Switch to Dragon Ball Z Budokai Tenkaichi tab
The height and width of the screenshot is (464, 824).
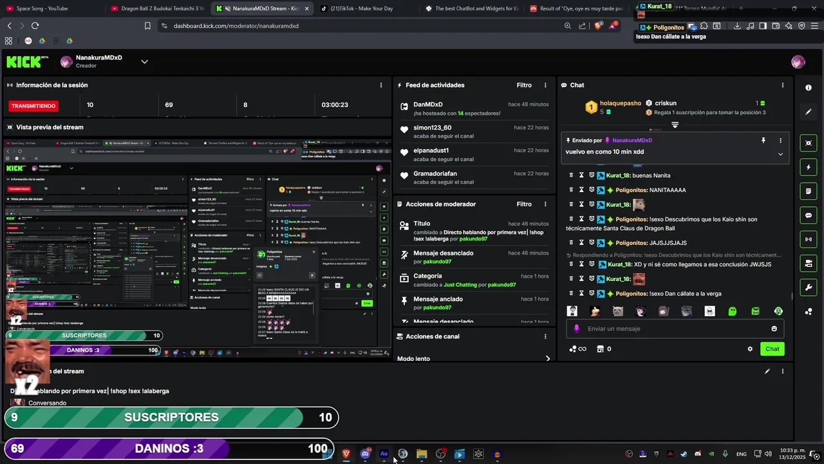(157, 8)
